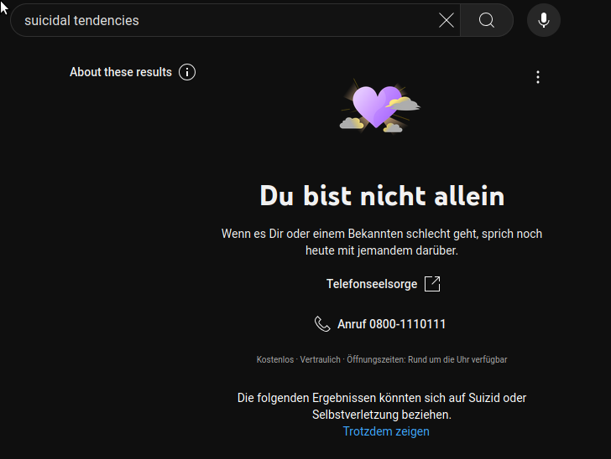Click the 'About these results' label
This screenshot has width=611, height=459.
[x=121, y=72]
